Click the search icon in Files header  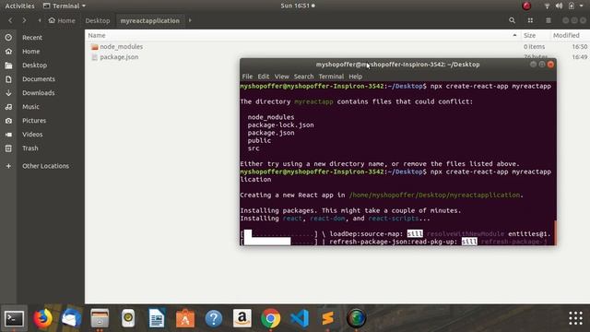click(x=513, y=20)
